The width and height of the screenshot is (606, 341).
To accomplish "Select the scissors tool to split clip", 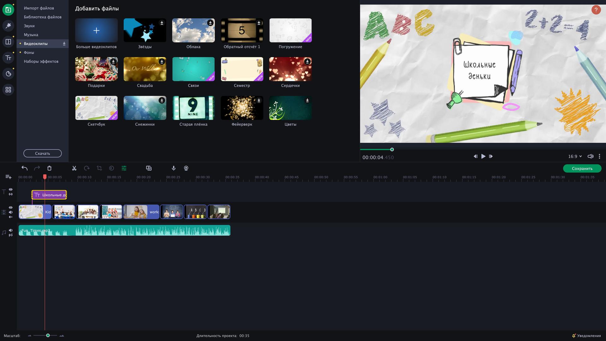I will (74, 168).
